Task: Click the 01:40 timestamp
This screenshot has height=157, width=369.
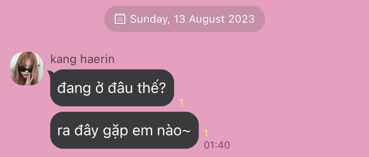Action: [x=217, y=145]
